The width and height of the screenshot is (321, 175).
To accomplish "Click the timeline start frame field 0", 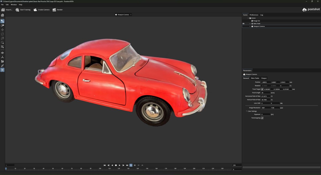I will (x=10, y=165).
